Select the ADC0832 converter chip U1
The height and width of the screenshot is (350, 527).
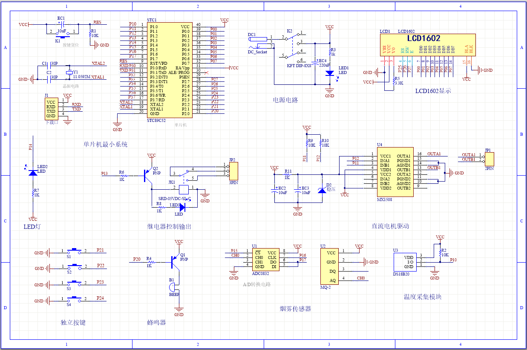pyautogui.click(x=265, y=260)
